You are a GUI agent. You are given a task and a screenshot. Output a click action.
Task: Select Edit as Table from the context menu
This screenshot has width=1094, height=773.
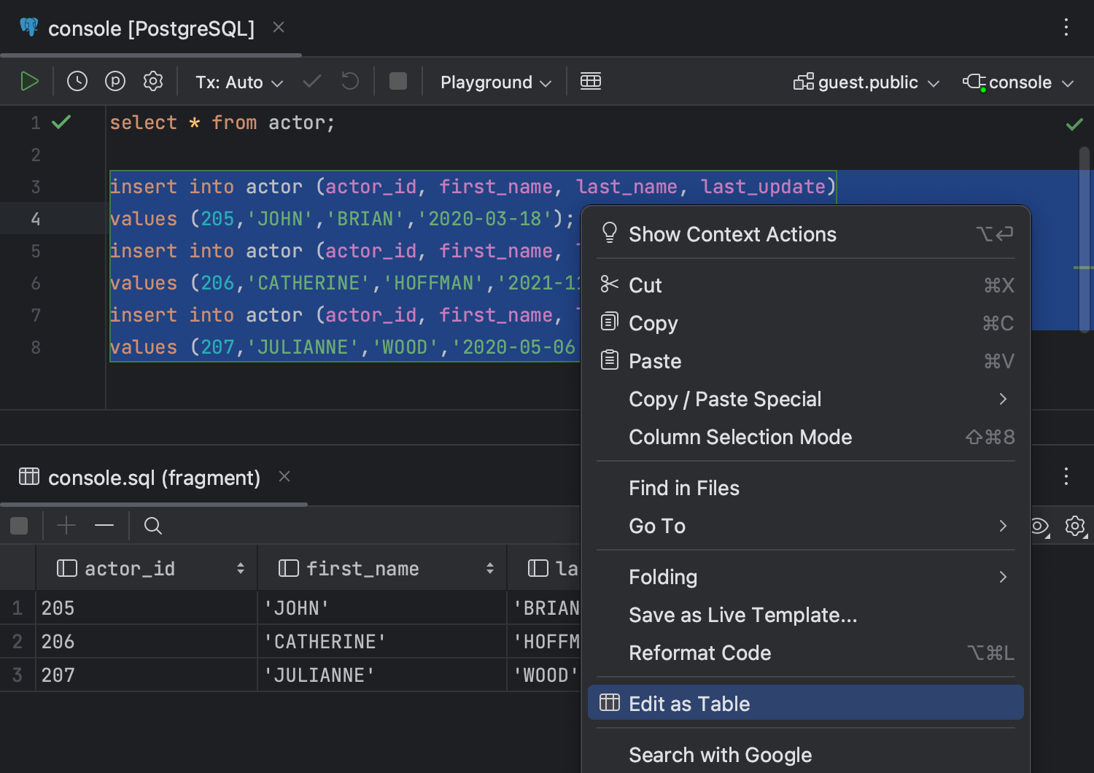coord(688,702)
